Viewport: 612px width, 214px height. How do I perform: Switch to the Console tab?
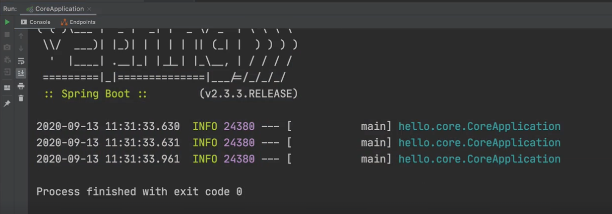point(35,22)
